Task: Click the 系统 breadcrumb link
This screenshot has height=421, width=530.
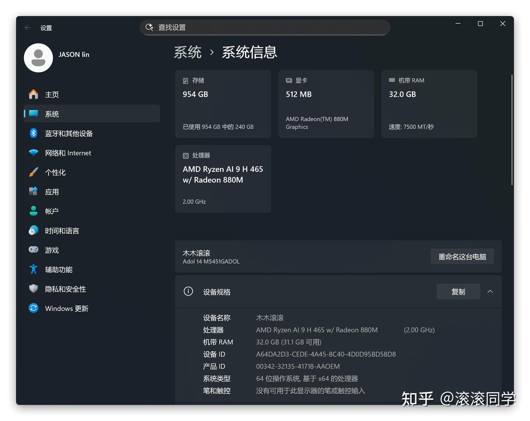Action: click(188, 52)
